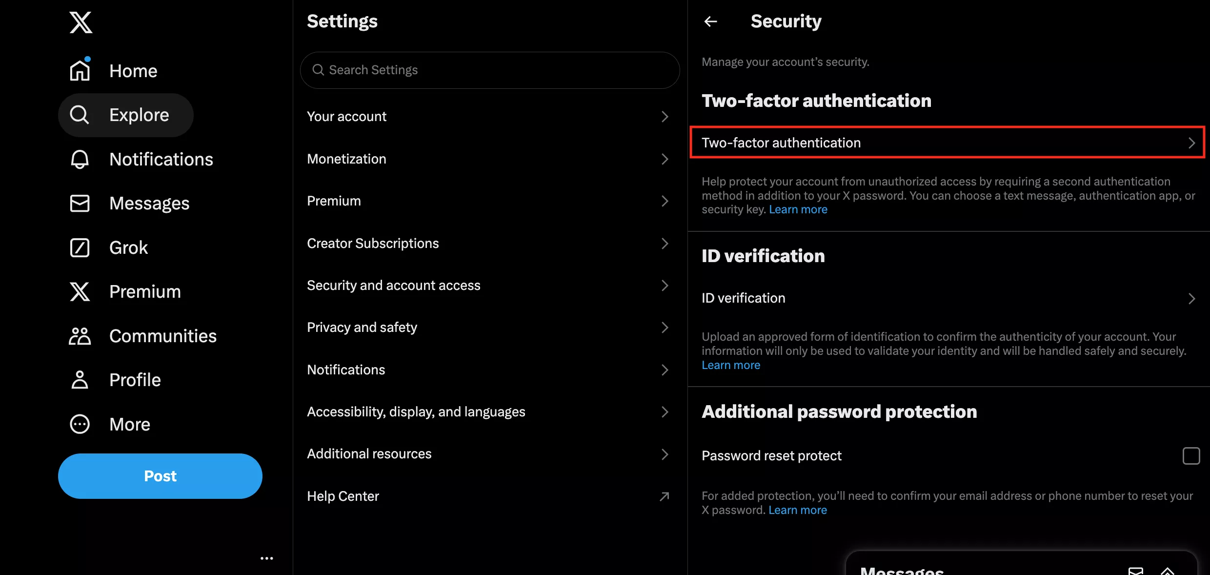1210x575 pixels.
Task: Expand the Your account settings chevron
Action: pos(665,117)
